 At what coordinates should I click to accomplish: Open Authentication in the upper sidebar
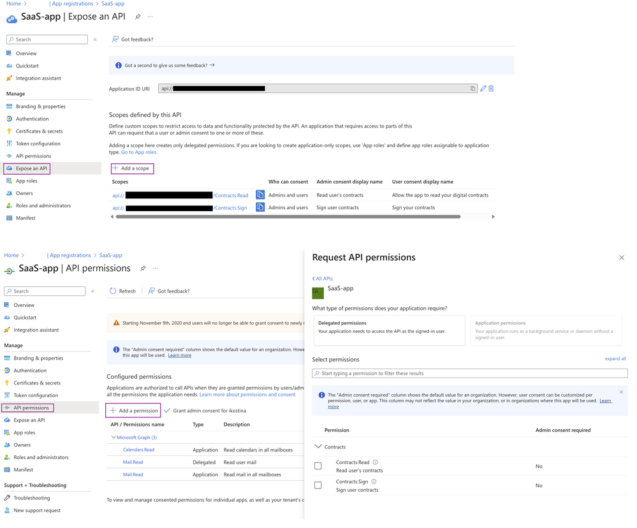[x=32, y=119]
